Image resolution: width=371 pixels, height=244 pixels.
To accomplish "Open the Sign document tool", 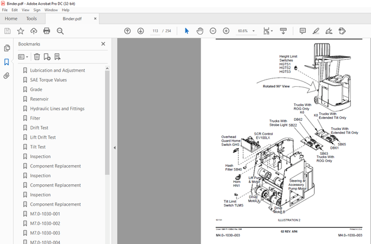I will (329, 31).
